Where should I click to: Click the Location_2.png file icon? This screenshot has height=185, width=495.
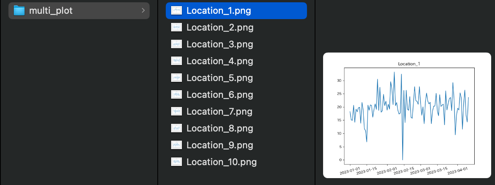(x=176, y=28)
